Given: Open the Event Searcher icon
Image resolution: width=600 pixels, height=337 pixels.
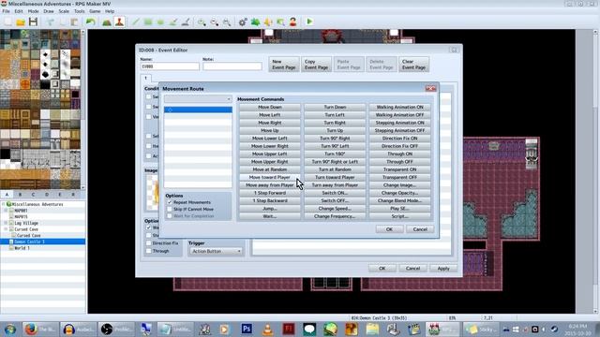Looking at the screenshot, I should [280, 22].
